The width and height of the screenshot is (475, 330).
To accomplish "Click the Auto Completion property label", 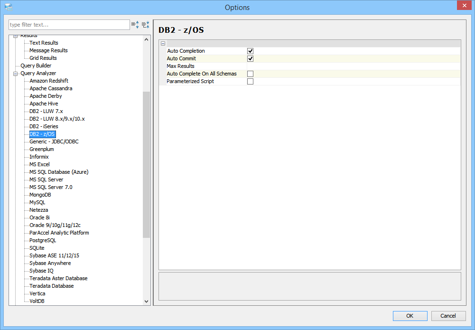I will [x=186, y=51].
